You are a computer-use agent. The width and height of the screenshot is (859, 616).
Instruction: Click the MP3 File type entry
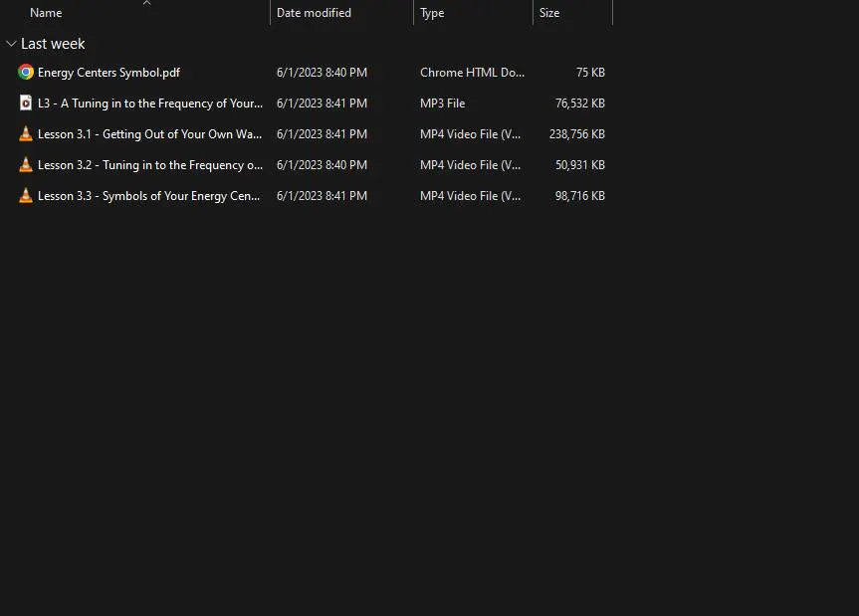pos(442,103)
